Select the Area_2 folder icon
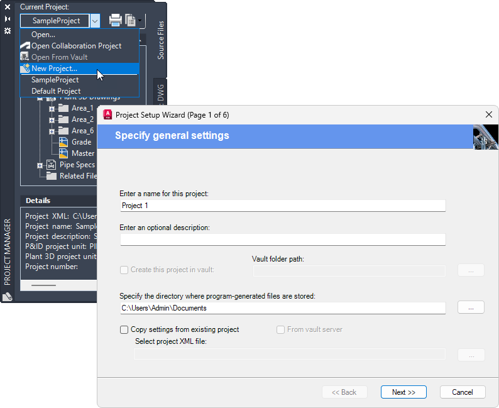Image resolution: width=499 pixels, height=408 pixels. (x=63, y=119)
